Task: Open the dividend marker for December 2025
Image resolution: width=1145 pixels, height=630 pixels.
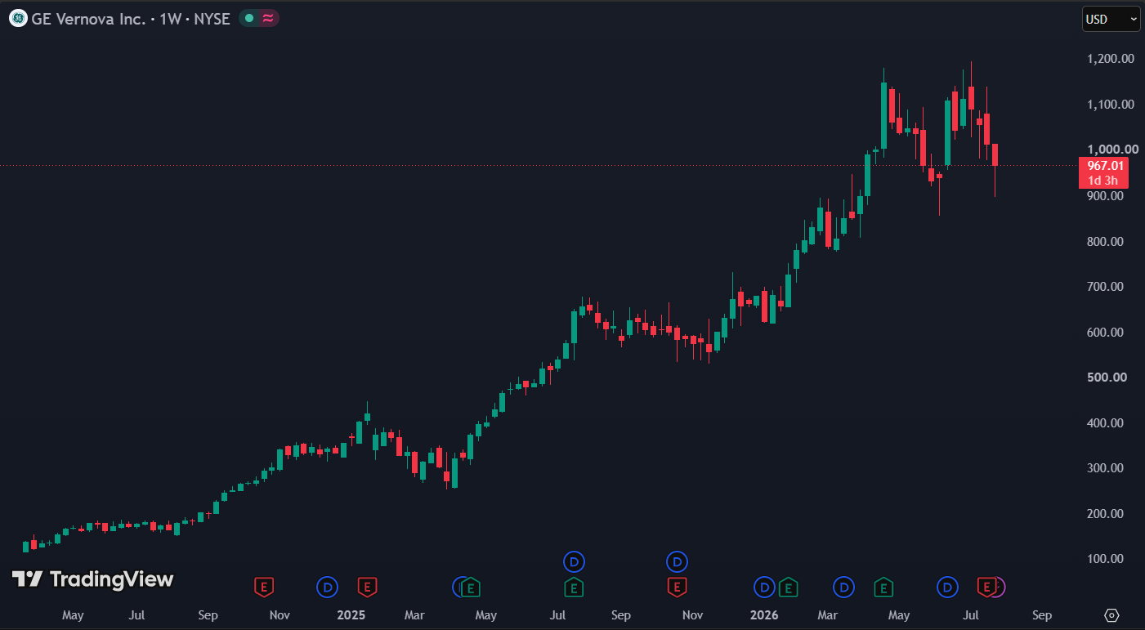Action: [763, 586]
